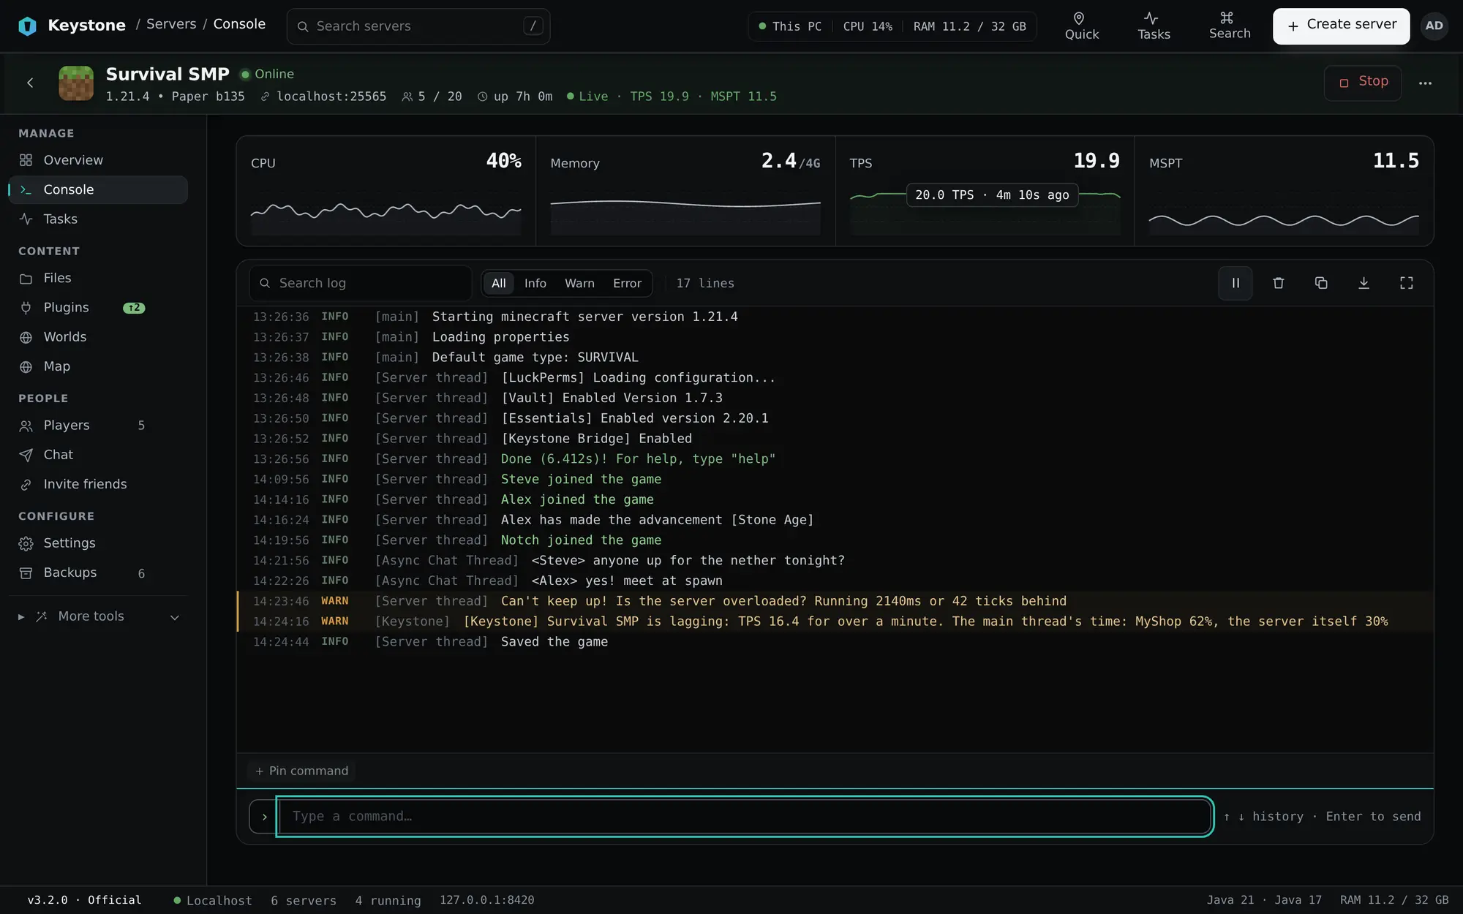Screen dimensions: 1463x914
Task: Click Create server button
Action: 1341,26
